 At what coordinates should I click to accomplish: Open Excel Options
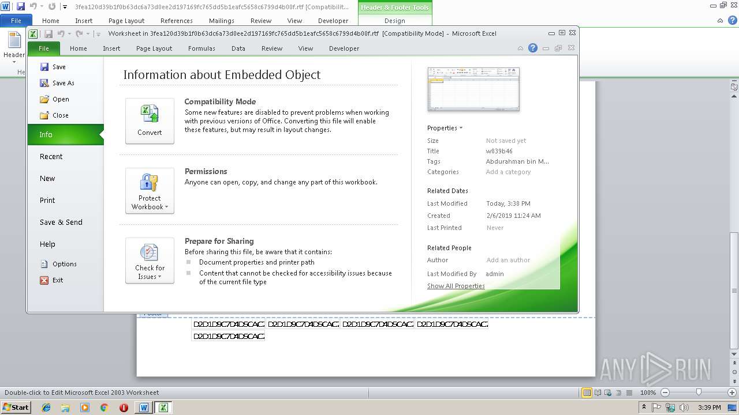58,264
